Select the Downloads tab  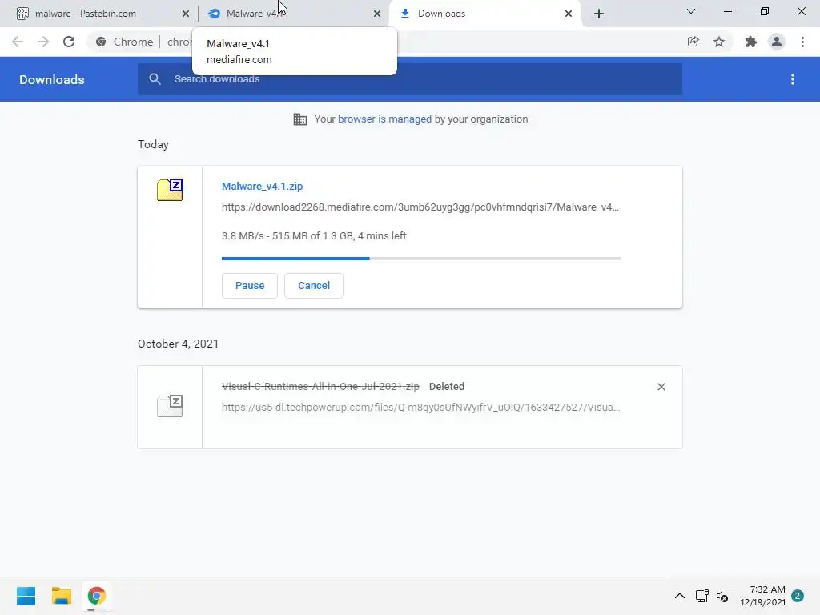pos(484,14)
